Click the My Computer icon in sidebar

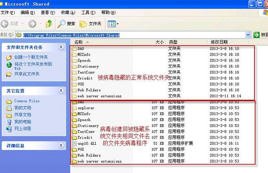tap(9, 122)
